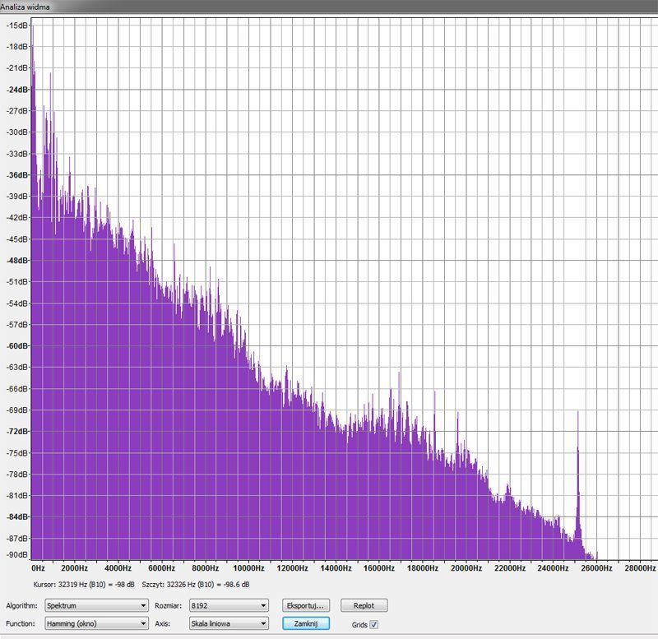The image size is (658, 639).
Task: Click the Analiza widma window title
Action: [25, 7]
